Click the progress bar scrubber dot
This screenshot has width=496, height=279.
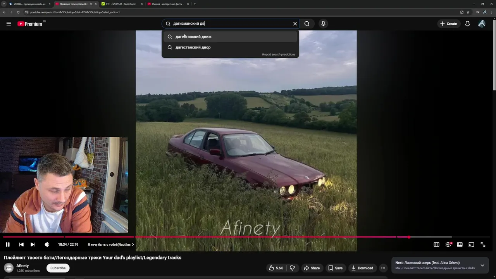click(x=408, y=237)
